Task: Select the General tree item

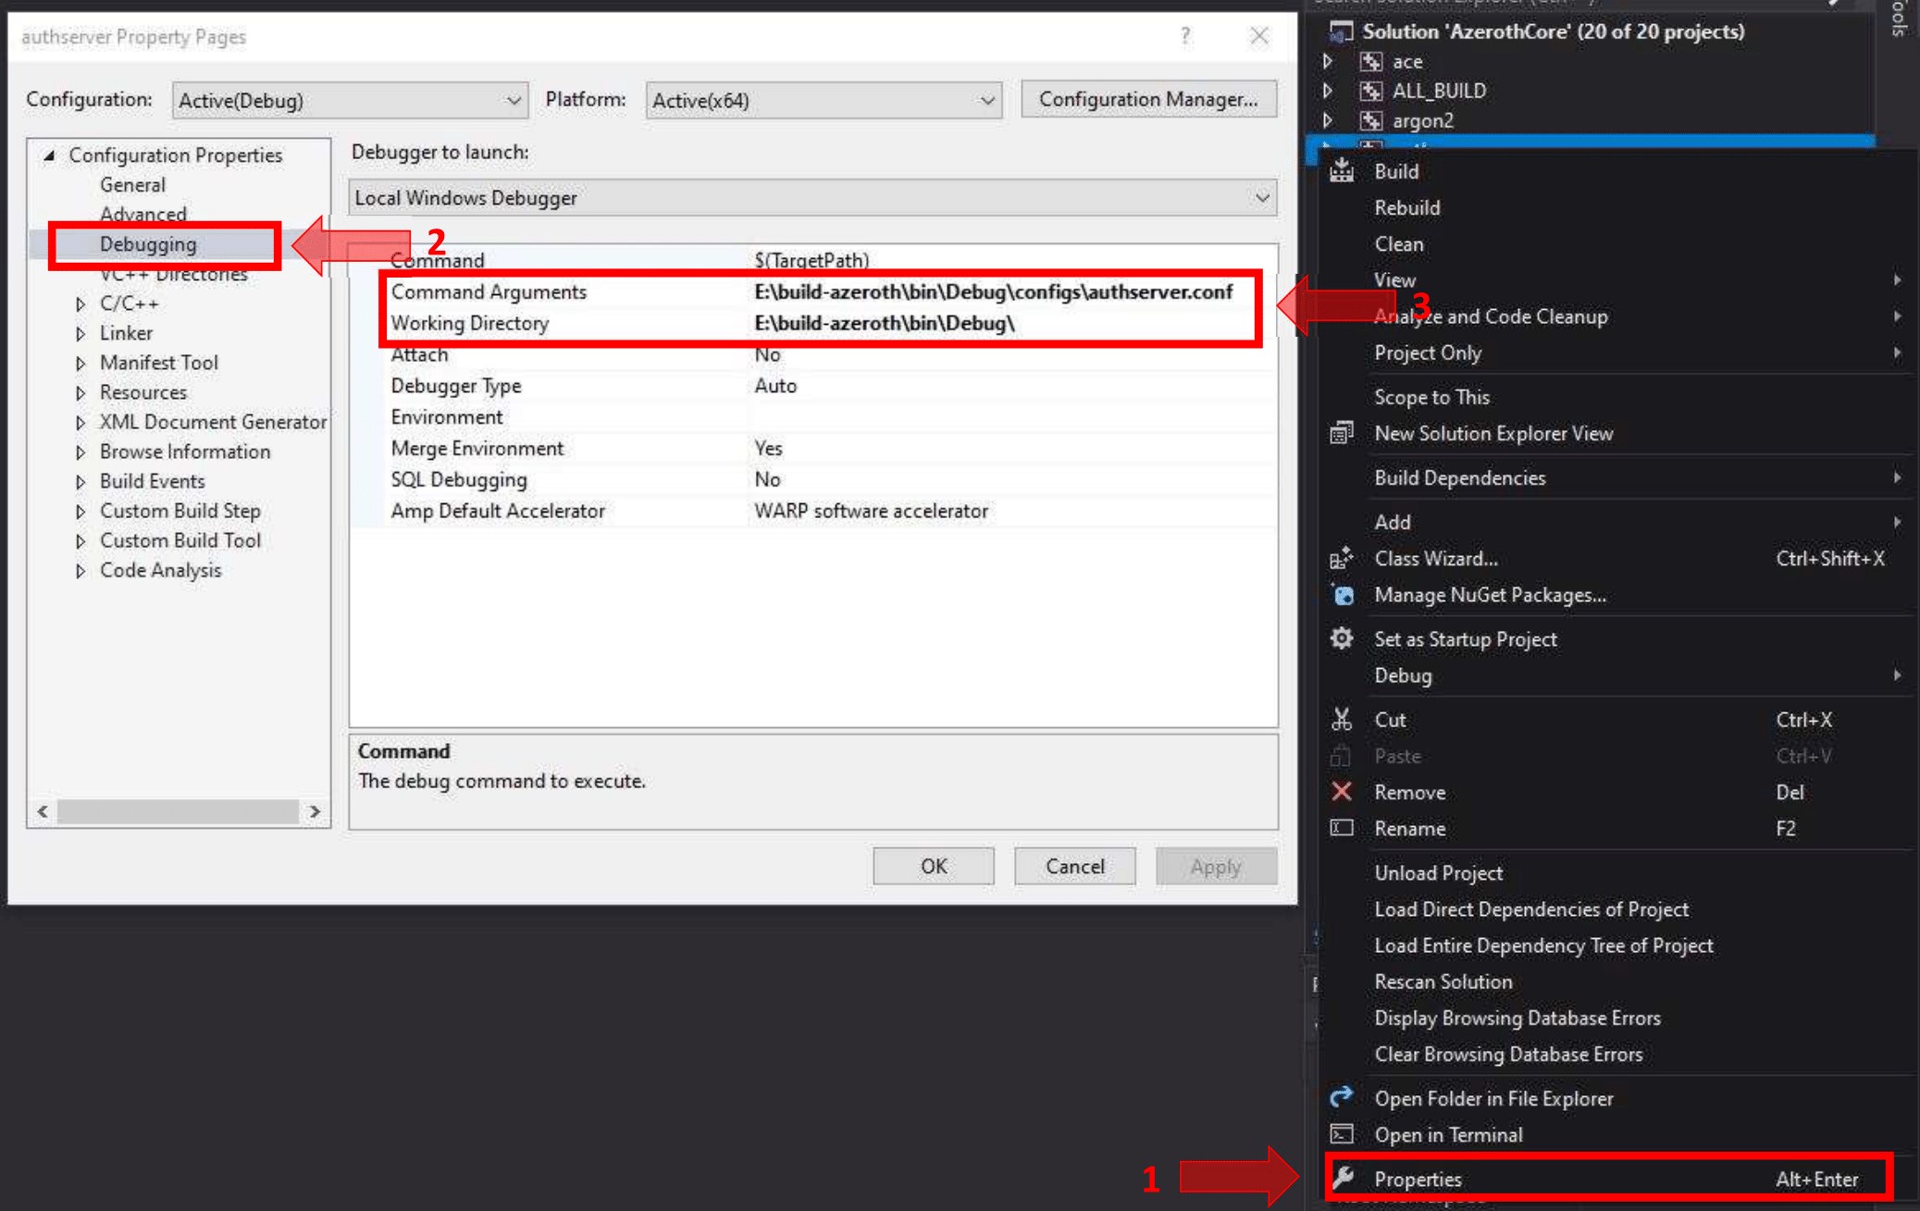Action: [x=132, y=185]
